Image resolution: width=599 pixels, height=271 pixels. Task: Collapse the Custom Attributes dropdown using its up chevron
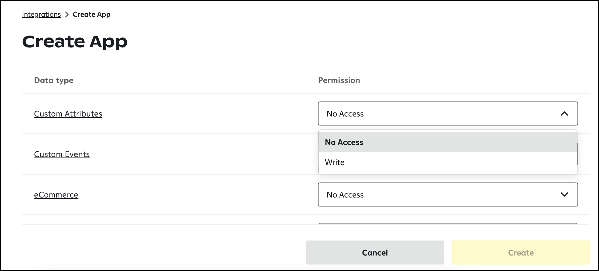[564, 114]
